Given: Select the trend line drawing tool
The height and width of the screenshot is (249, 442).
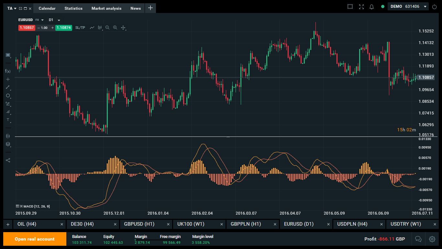Looking at the screenshot, I should [8, 87].
